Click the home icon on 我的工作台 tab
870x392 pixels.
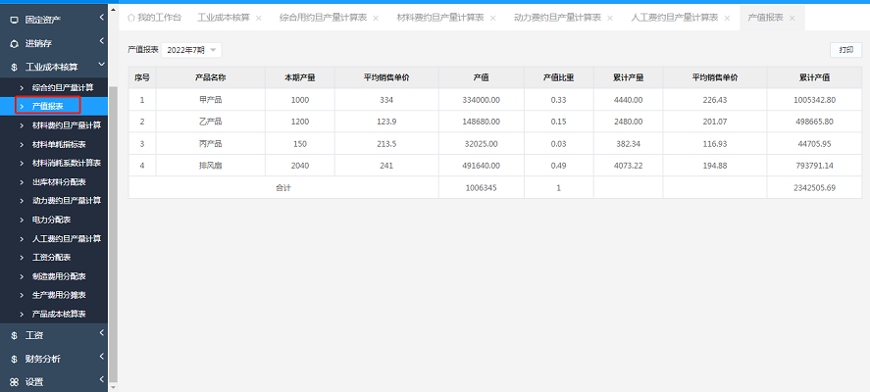pos(131,18)
